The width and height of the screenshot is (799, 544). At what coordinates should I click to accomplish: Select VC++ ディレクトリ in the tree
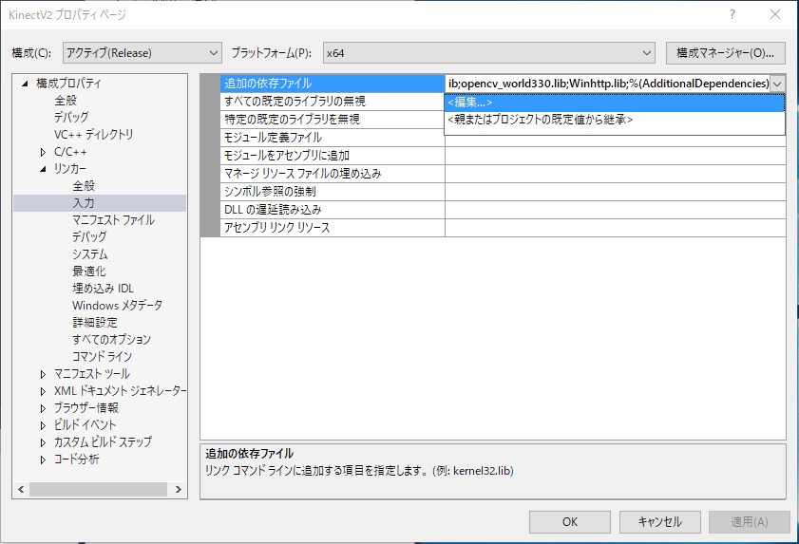pyautogui.click(x=93, y=135)
